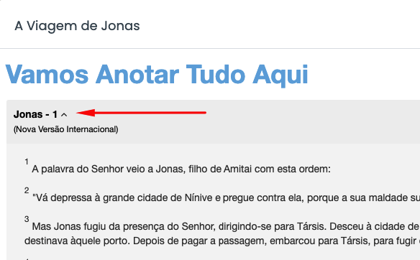Click verse text starting A palavra do Senhor

click(x=181, y=169)
